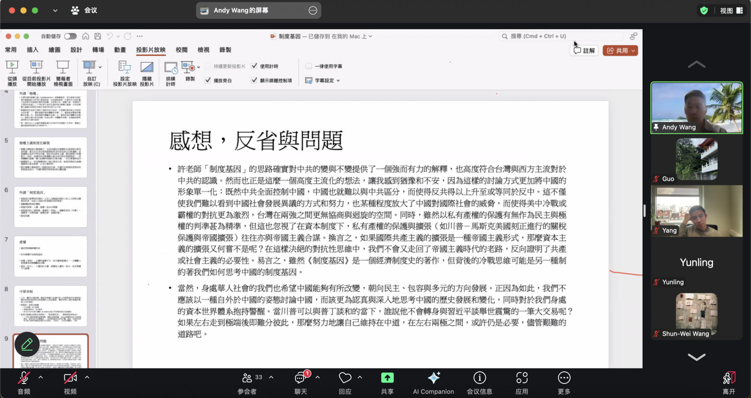
Task: Open the participants list
Action: (x=247, y=378)
